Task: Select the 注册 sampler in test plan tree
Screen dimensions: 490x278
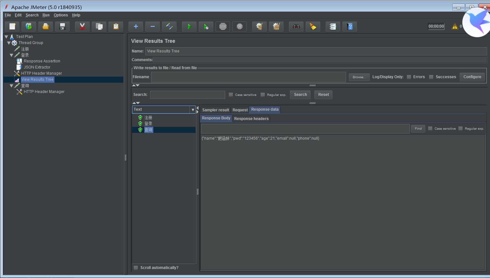Action: (x=25, y=49)
